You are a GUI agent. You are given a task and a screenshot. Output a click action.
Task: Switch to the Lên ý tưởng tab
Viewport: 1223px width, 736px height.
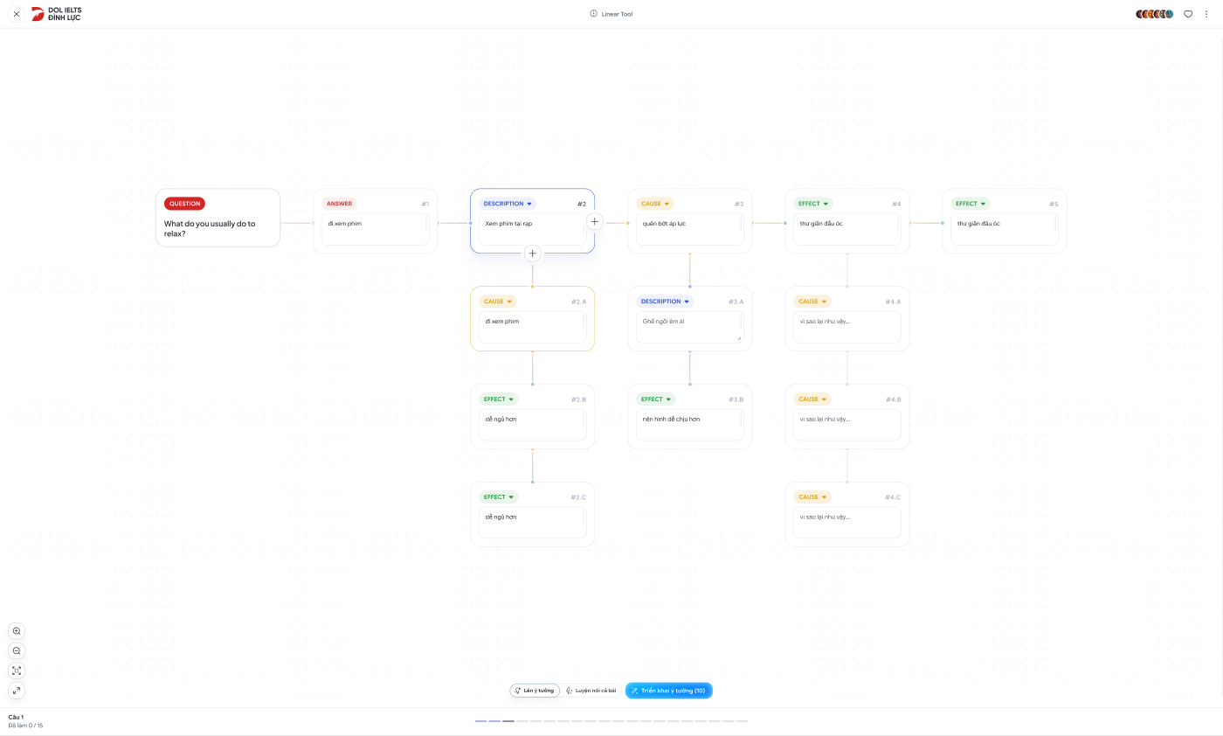tap(535, 691)
